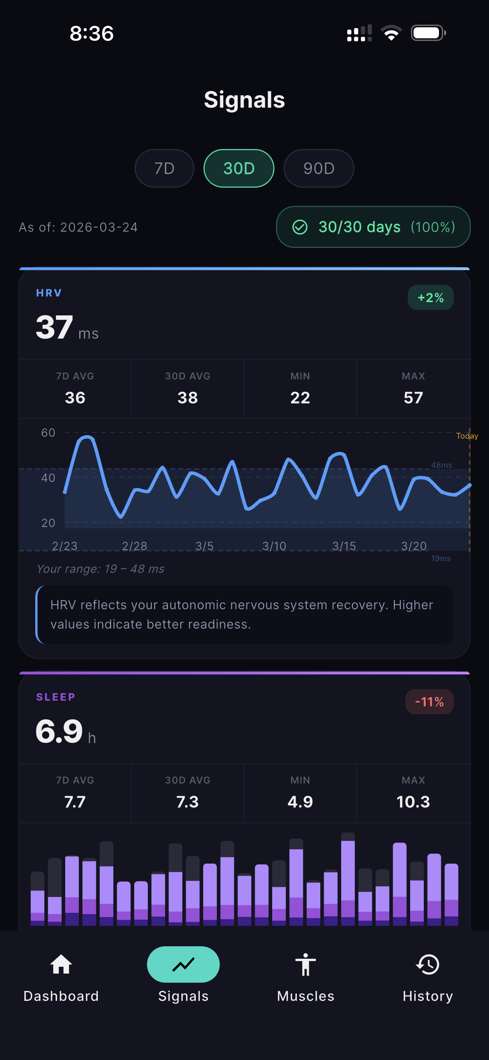This screenshot has height=1060, width=489.
Task: Tap the cellular signal bars icon
Action: pos(359,33)
